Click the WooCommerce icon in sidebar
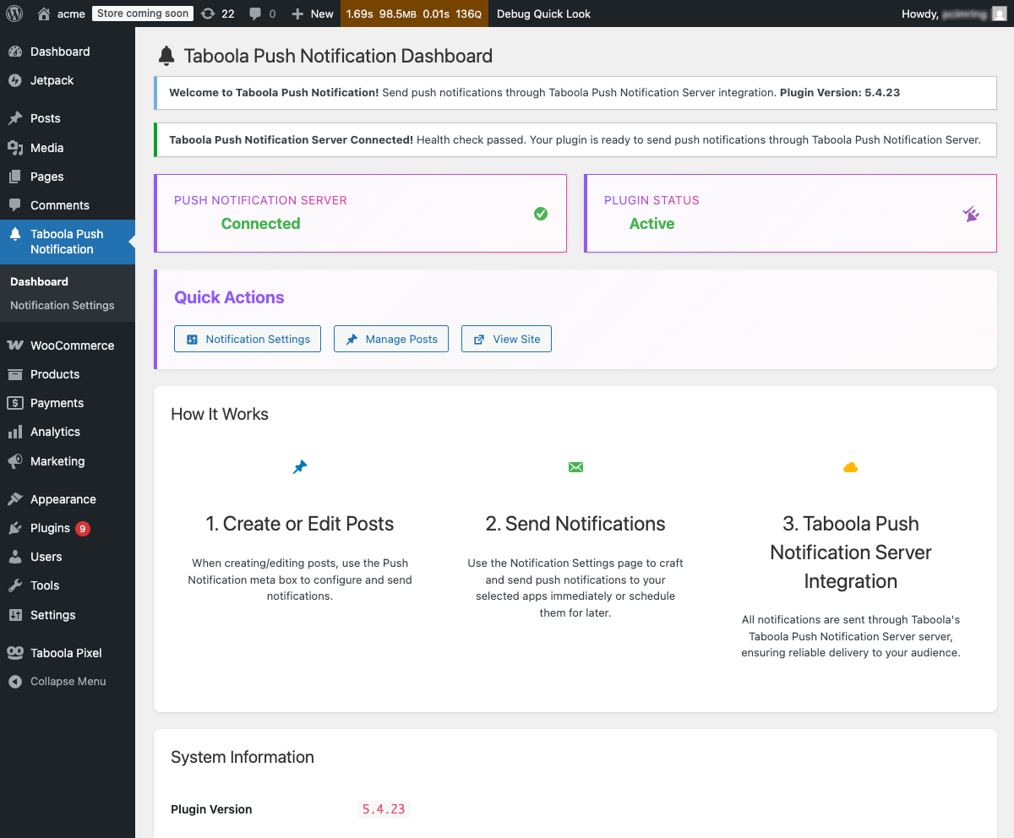The image size is (1014, 838). (15, 346)
